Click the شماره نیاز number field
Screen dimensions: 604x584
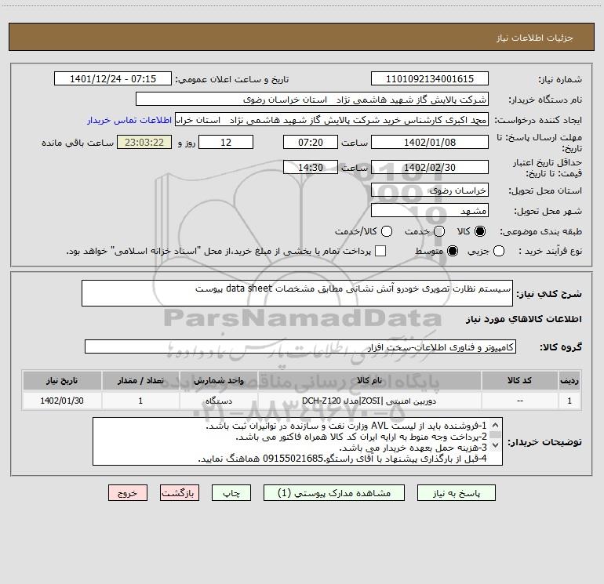(x=430, y=78)
